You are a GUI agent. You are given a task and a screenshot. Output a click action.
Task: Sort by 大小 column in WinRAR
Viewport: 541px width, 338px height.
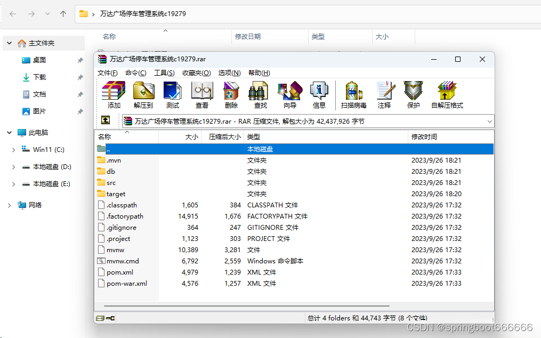coord(180,136)
